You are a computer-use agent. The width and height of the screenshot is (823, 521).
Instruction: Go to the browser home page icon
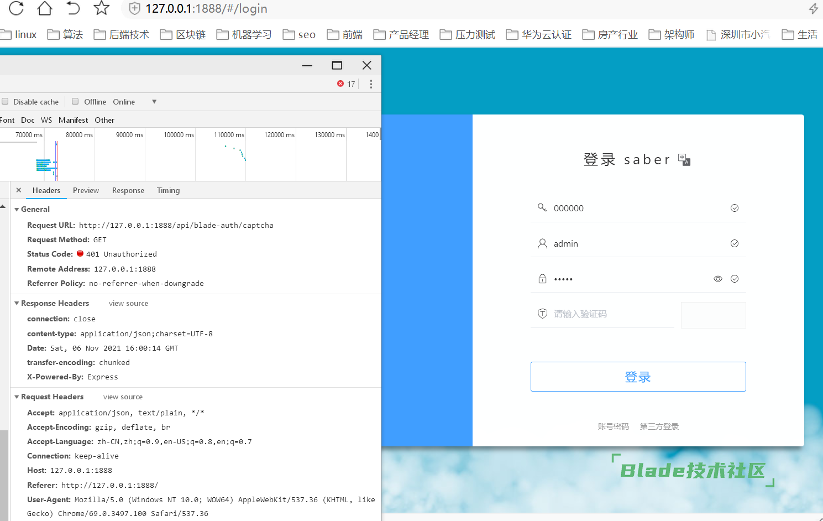point(44,8)
